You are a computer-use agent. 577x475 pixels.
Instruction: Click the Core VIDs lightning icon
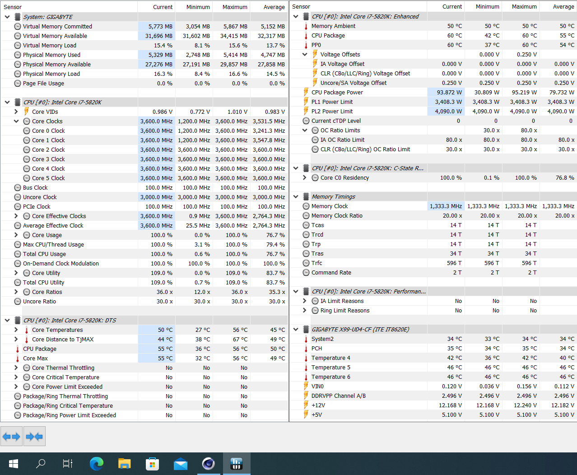(x=27, y=112)
